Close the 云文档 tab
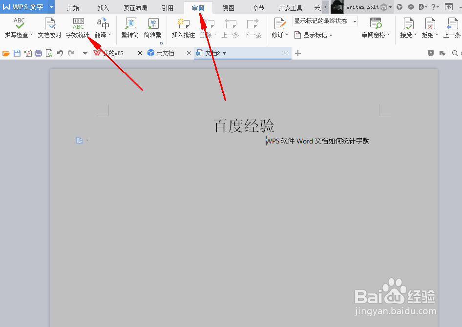The height and width of the screenshot is (327, 462). point(189,53)
